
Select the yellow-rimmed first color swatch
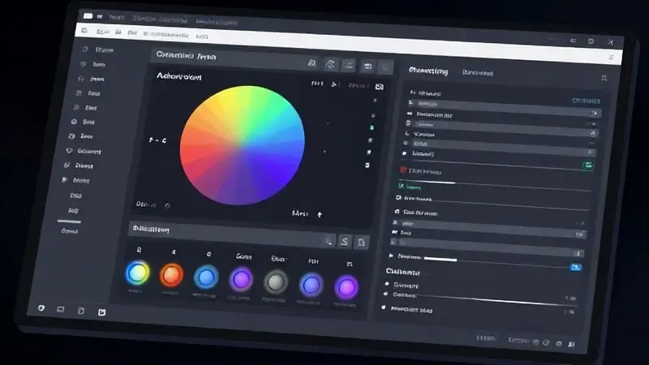[137, 273]
